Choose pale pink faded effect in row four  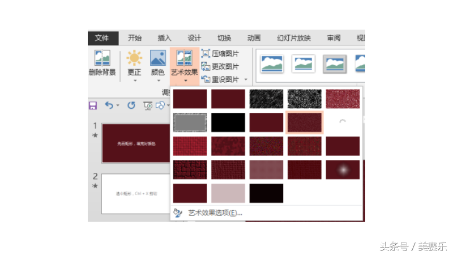tap(266, 169)
